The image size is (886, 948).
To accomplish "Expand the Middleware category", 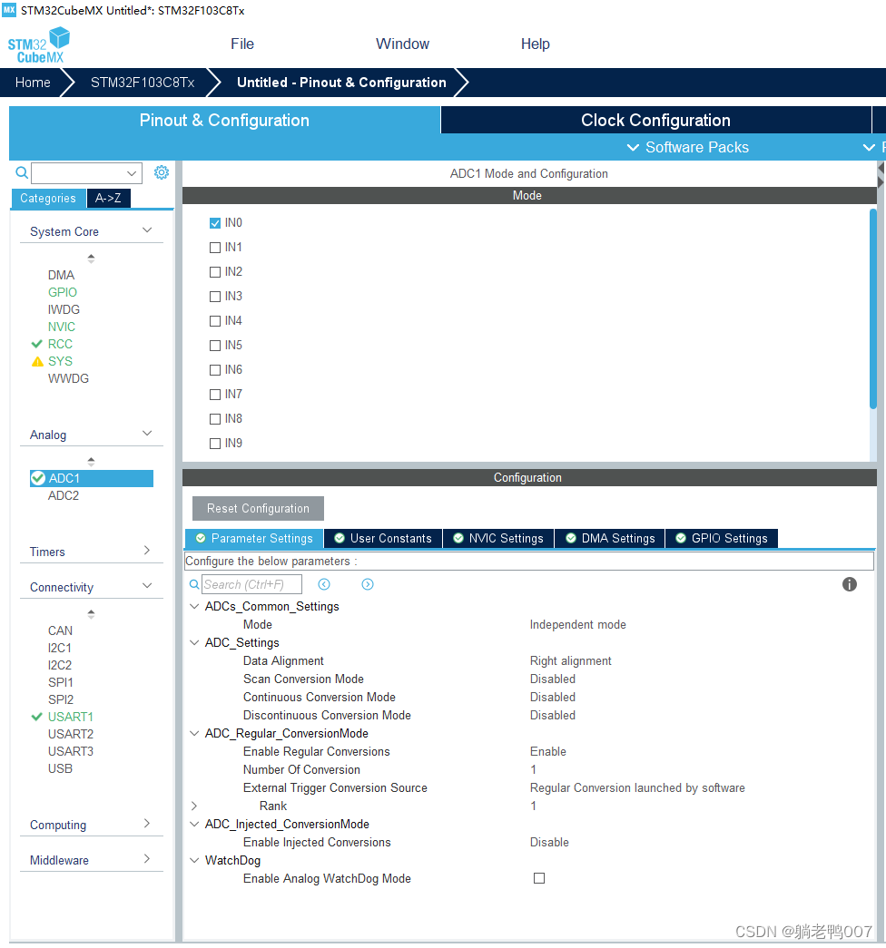I will coord(146,858).
